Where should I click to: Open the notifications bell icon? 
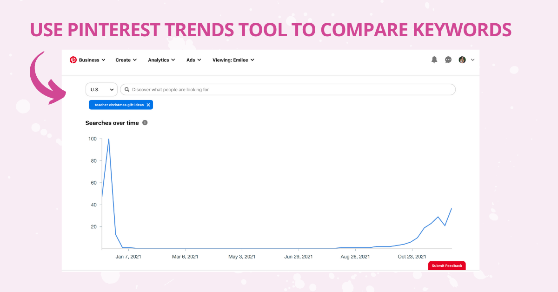pyautogui.click(x=434, y=60)
